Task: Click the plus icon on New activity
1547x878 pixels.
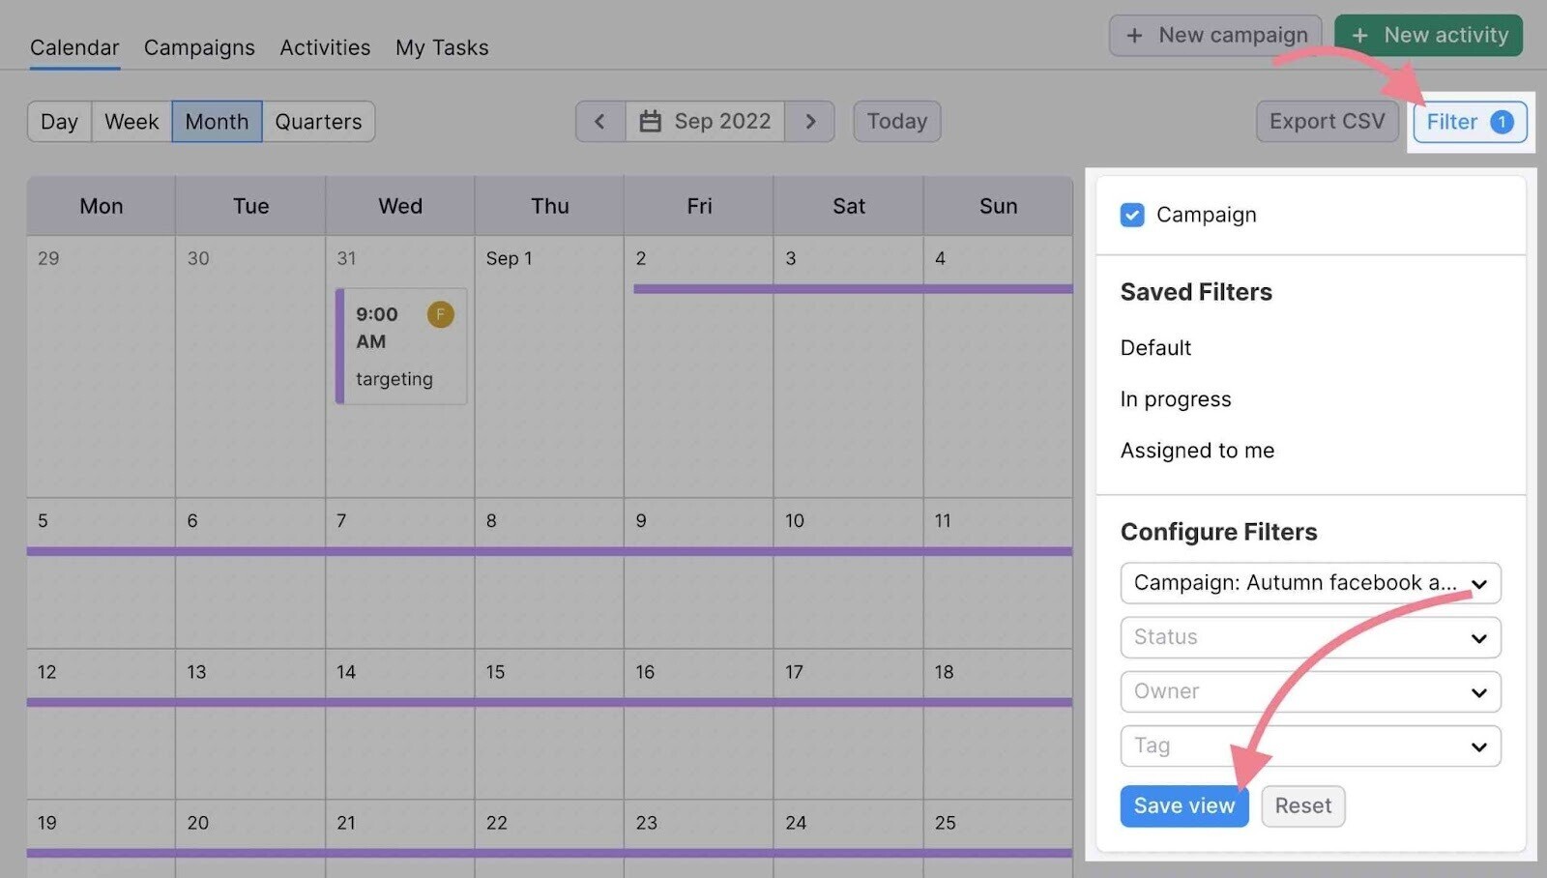Action: [1359, 36]
